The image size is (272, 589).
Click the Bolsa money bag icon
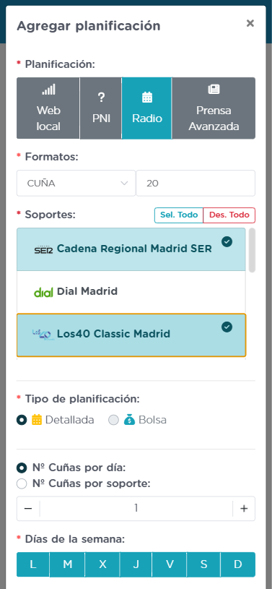[x=129, y=420]
